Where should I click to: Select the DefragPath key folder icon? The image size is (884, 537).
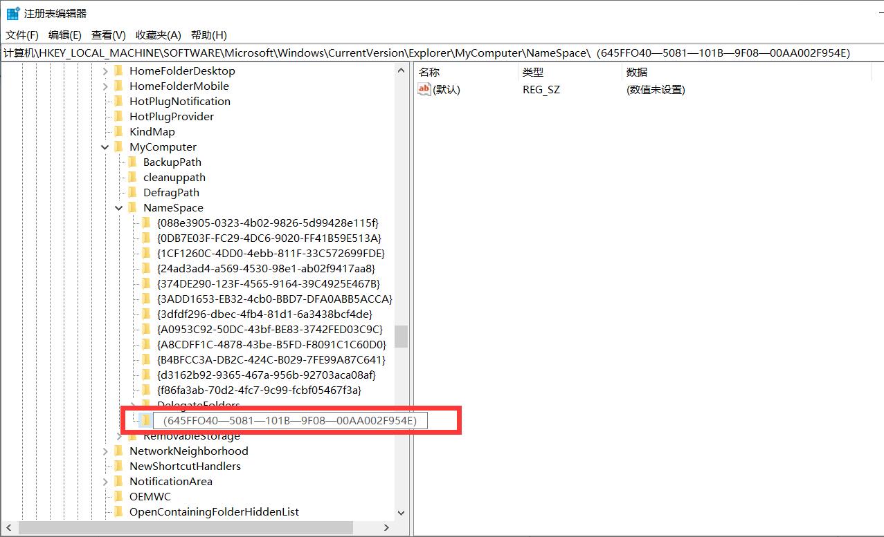[x=134, y=192]
